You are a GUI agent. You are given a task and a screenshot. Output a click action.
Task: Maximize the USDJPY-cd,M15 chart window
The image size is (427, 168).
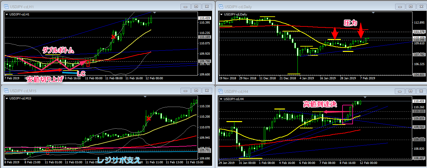click(x=196, y=91)
